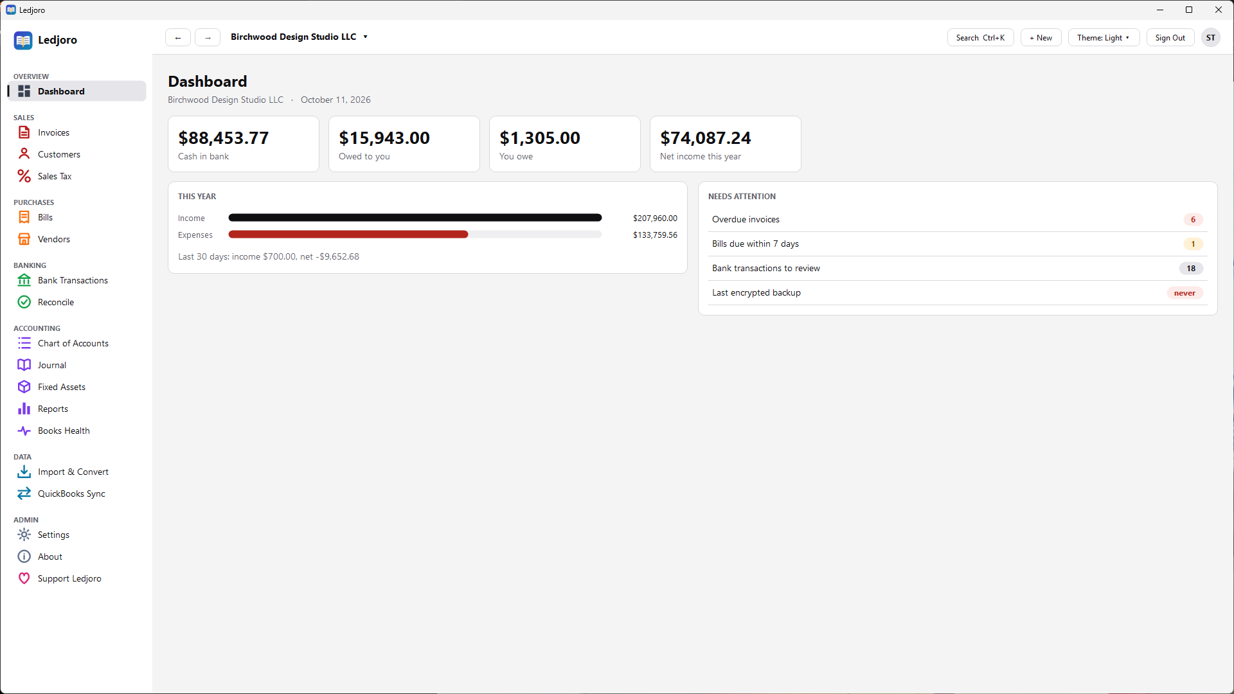
Task: Navigate back with the left arrow button
Action: pyautogui.click(x=178, y=38)
